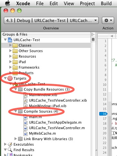Click the Executables icon
117x156 pixels.
click(10, 144)
